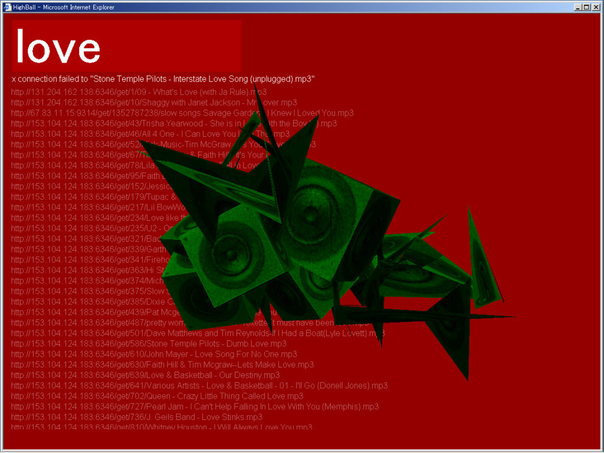
Task: Open the get/339 "Garth" link
Action: 88,250
